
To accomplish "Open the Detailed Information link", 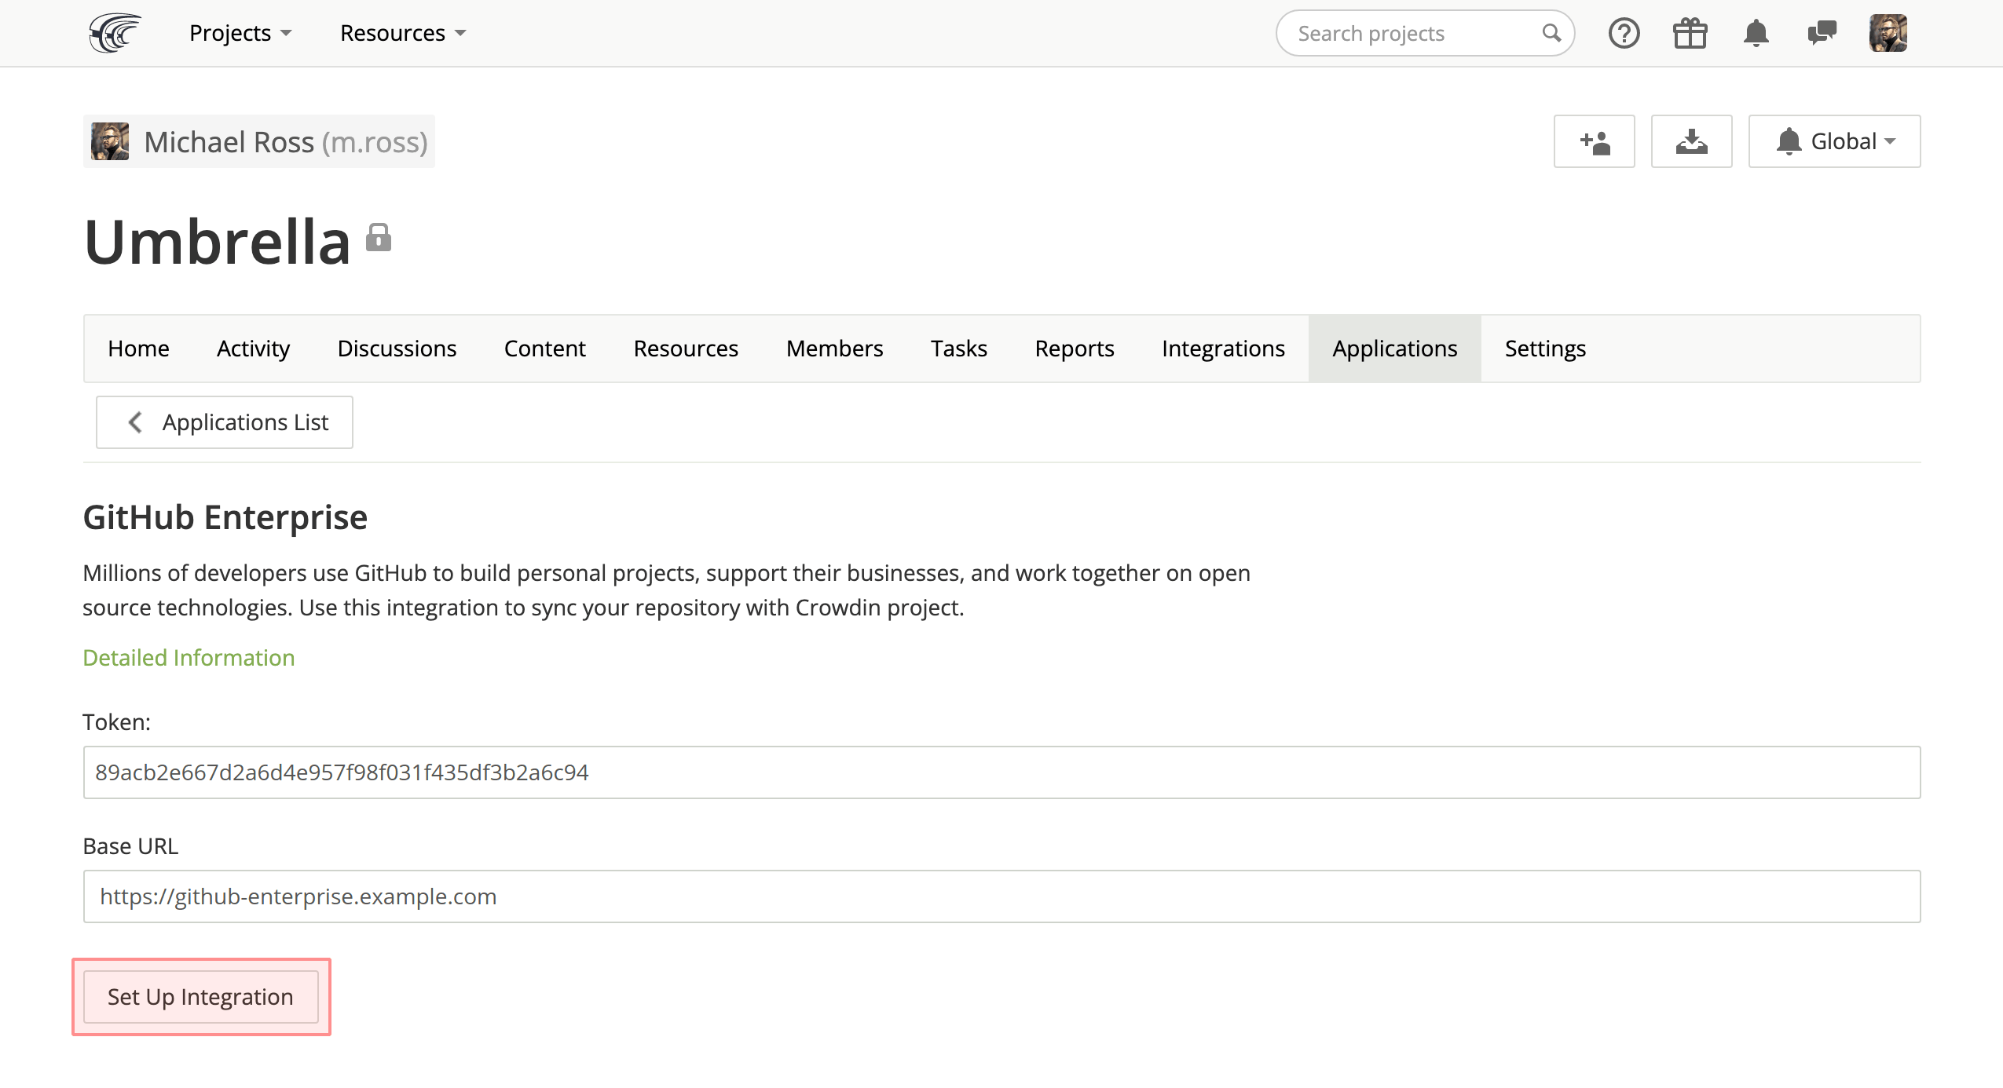I will [x=189, y=658].
